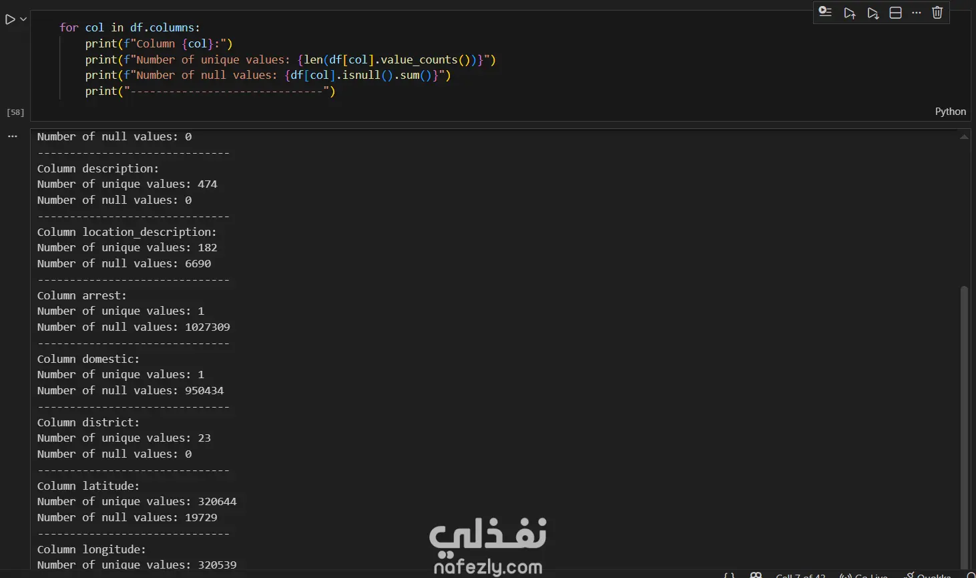
Task: Change the cell language mode from Python
Action: 950,112
